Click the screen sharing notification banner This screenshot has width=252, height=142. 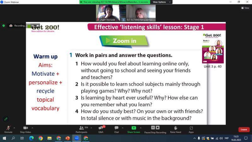click(x=115, y=2)
